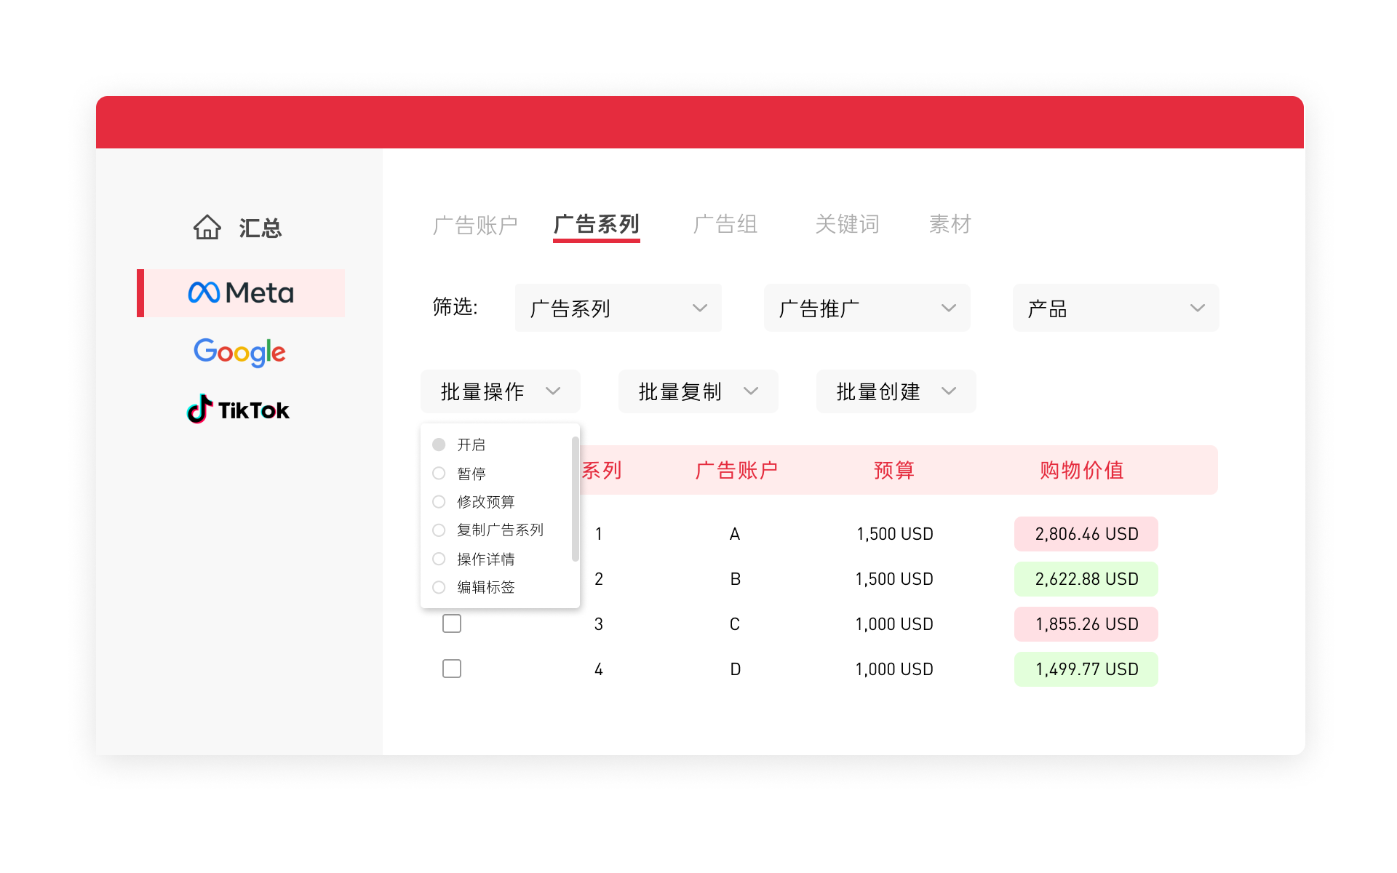Viewport: 1397px width, 873px height.
Task: Select the 操作详情 radio option
Action: click(x=439, y=559)
